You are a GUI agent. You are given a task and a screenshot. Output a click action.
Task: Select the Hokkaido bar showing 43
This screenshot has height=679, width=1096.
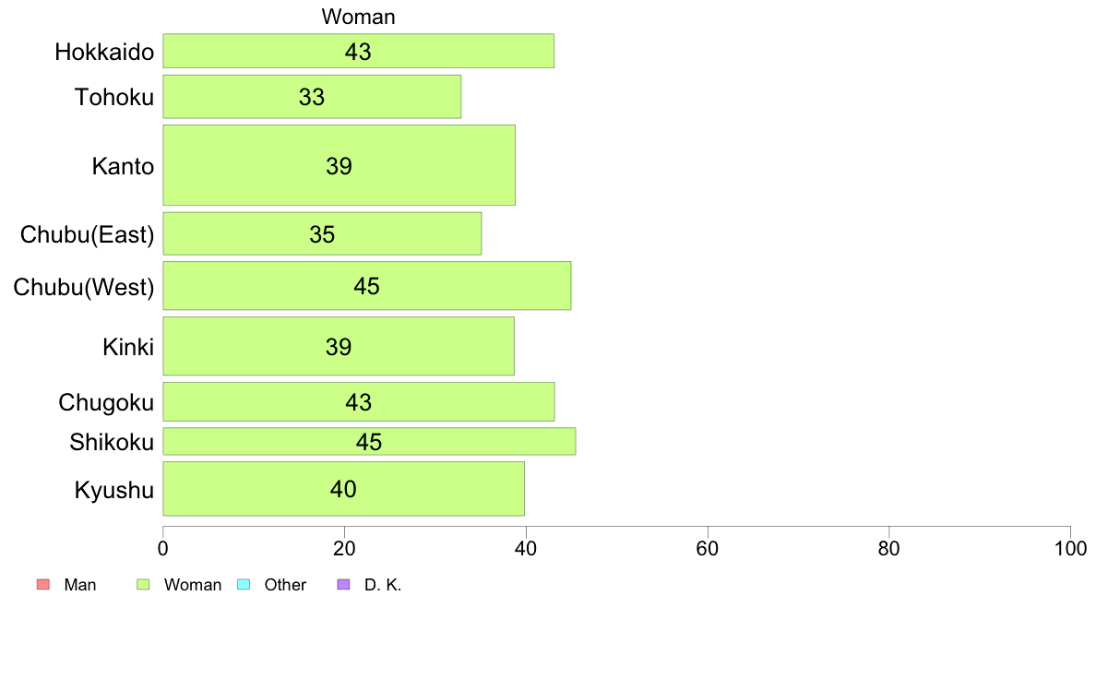359,51
